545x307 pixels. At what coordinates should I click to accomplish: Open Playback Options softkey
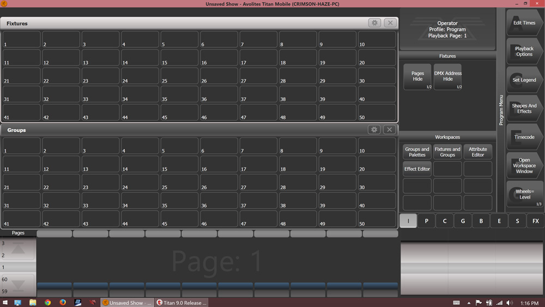click(x=524, y=51)
